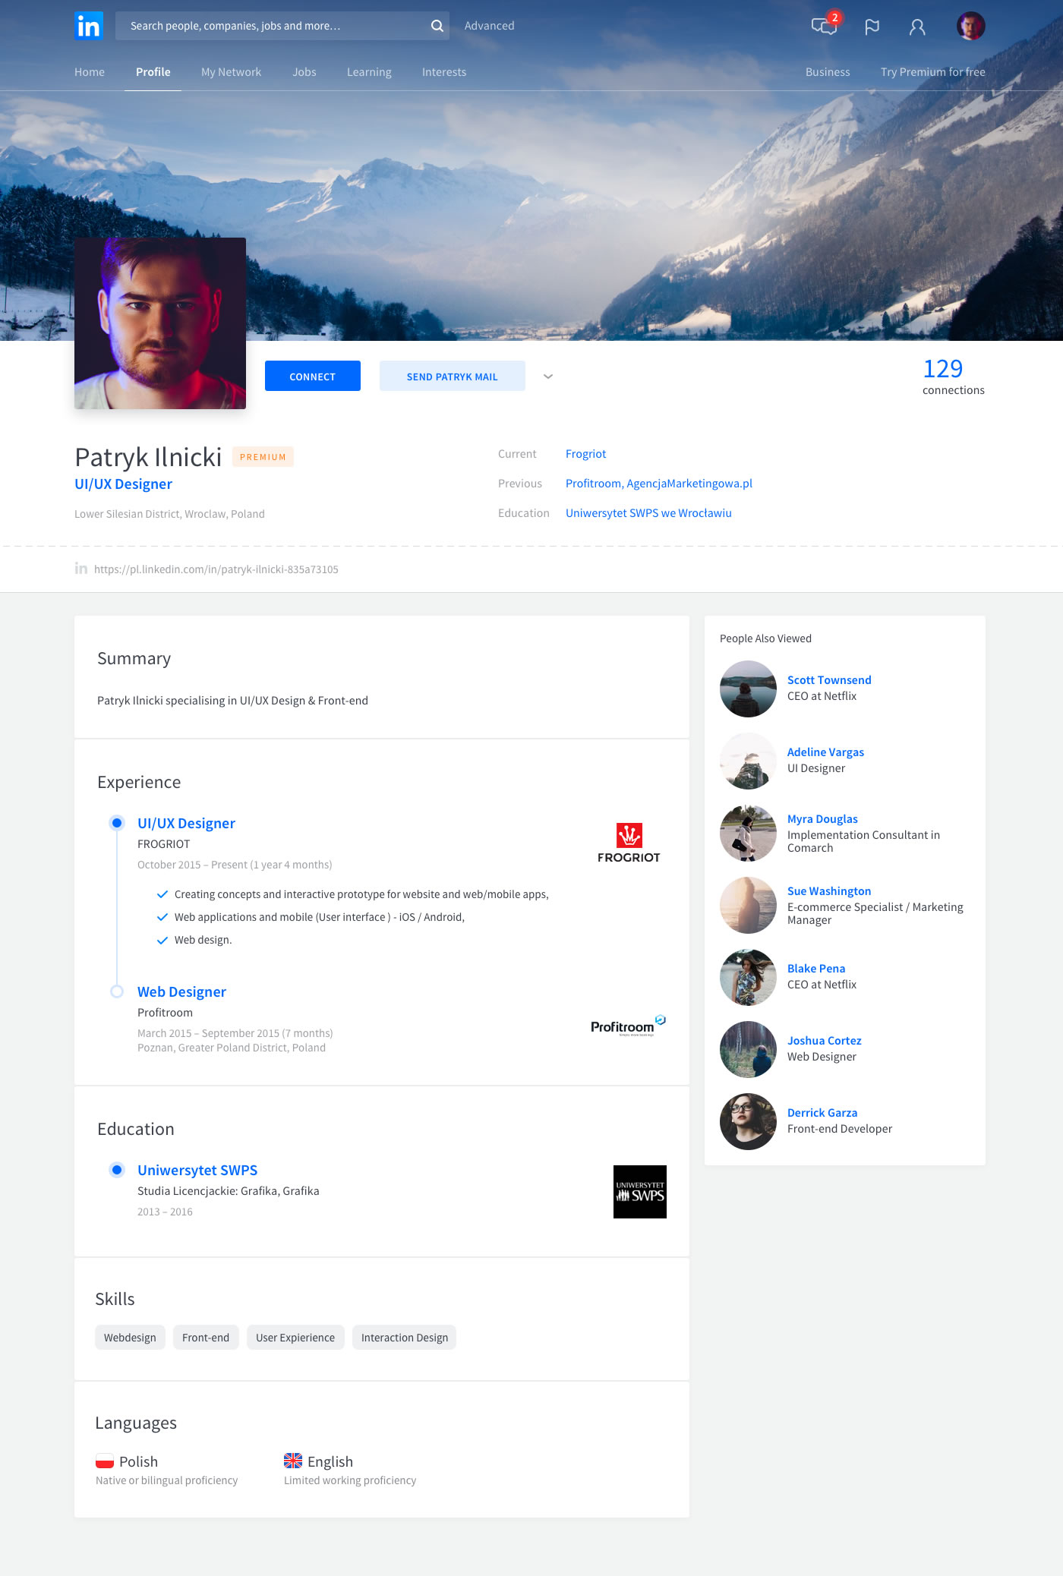This screenshot has width=1063, height=1576.
Task: Open Sue Washington profile link
Action: coord(829,891)
